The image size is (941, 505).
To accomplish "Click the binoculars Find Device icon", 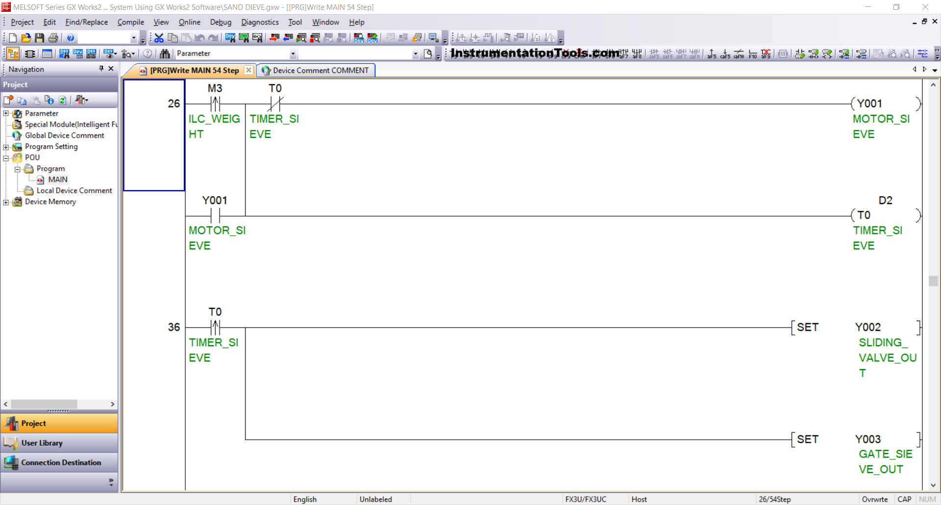I will point(165,53).
